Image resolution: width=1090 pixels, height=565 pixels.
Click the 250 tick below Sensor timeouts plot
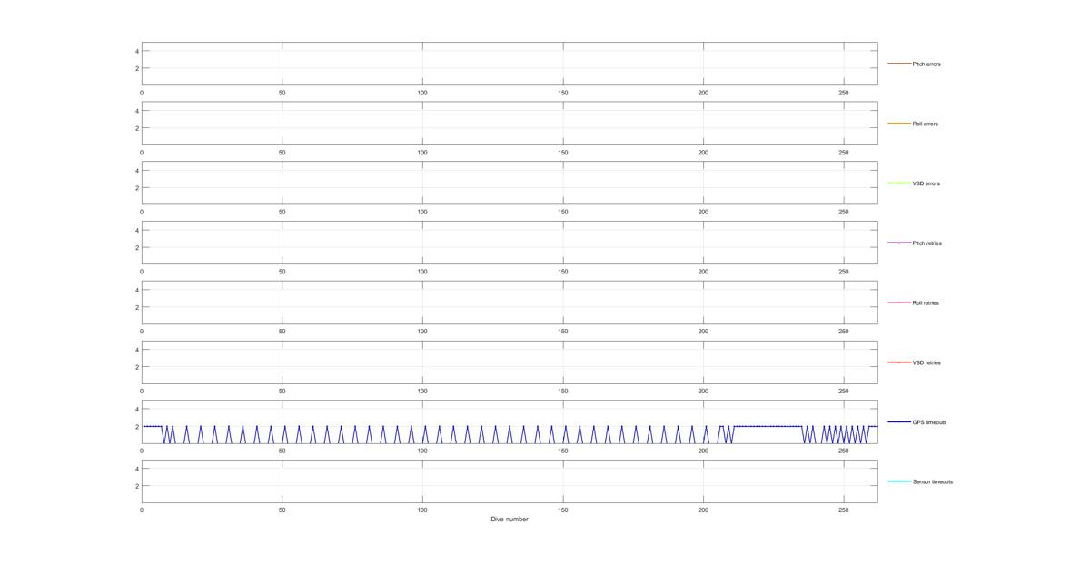[x=844, y=510]
